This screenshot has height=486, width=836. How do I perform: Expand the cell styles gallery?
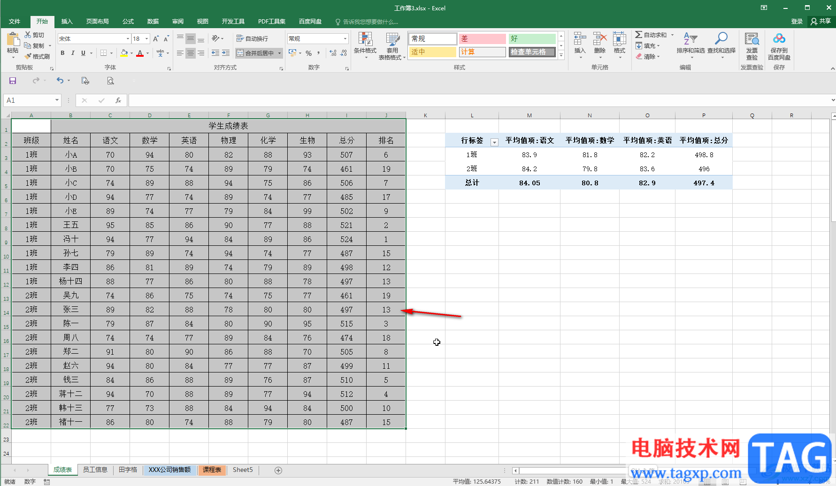click(561, 55)
